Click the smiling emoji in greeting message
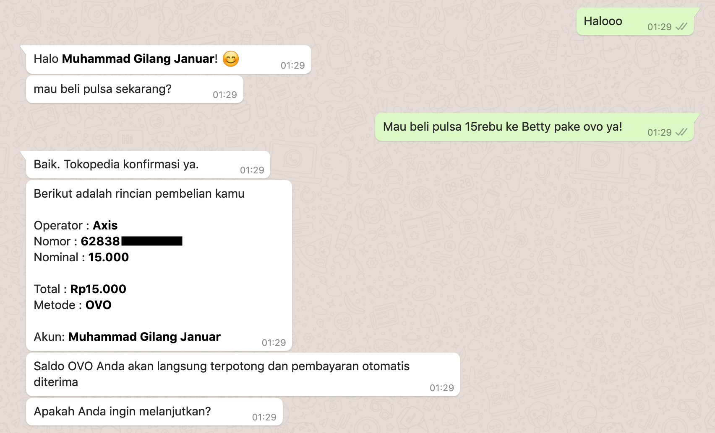 [x=230, y=59]
